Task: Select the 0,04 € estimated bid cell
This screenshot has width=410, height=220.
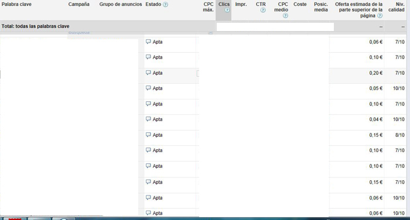Action: (376, 119)
